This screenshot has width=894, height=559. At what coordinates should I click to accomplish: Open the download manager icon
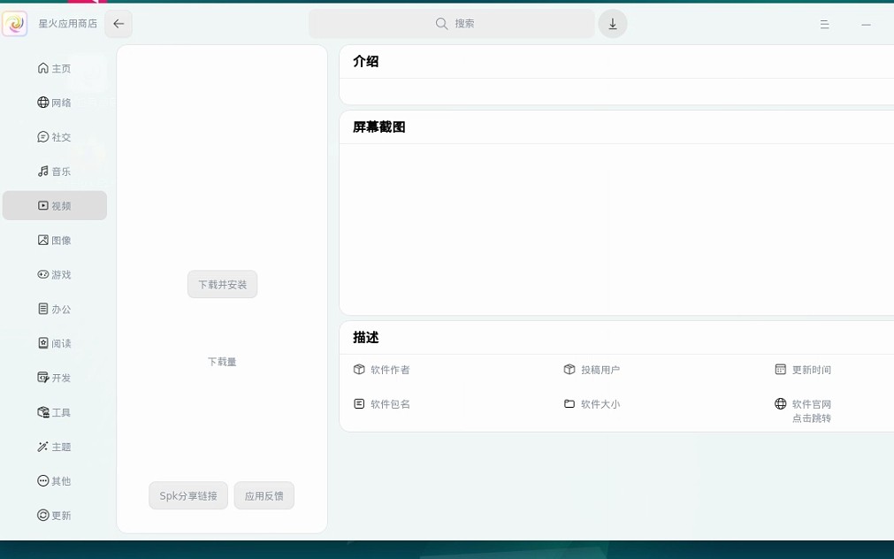612,24
